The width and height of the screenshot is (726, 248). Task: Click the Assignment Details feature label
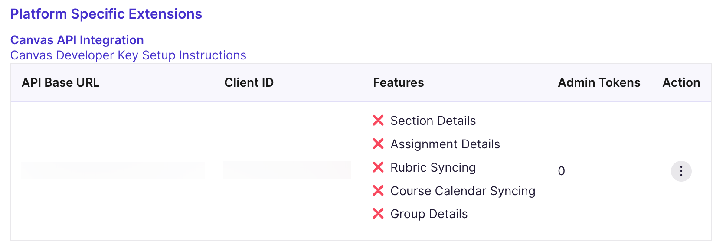pyautogui.click(x=445, y=144)
